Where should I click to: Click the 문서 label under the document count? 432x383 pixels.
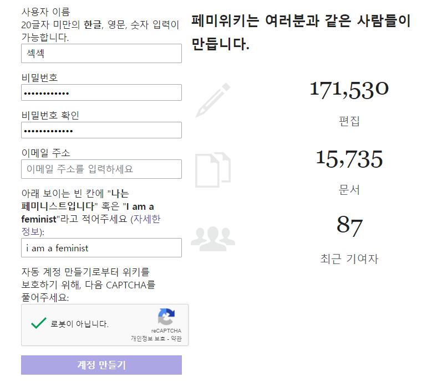(349, 190)
